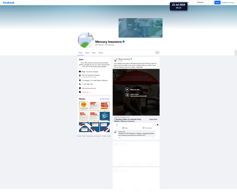Click the Page category folder icon
This screenshot has width=237, height=194.
[80, 72]
